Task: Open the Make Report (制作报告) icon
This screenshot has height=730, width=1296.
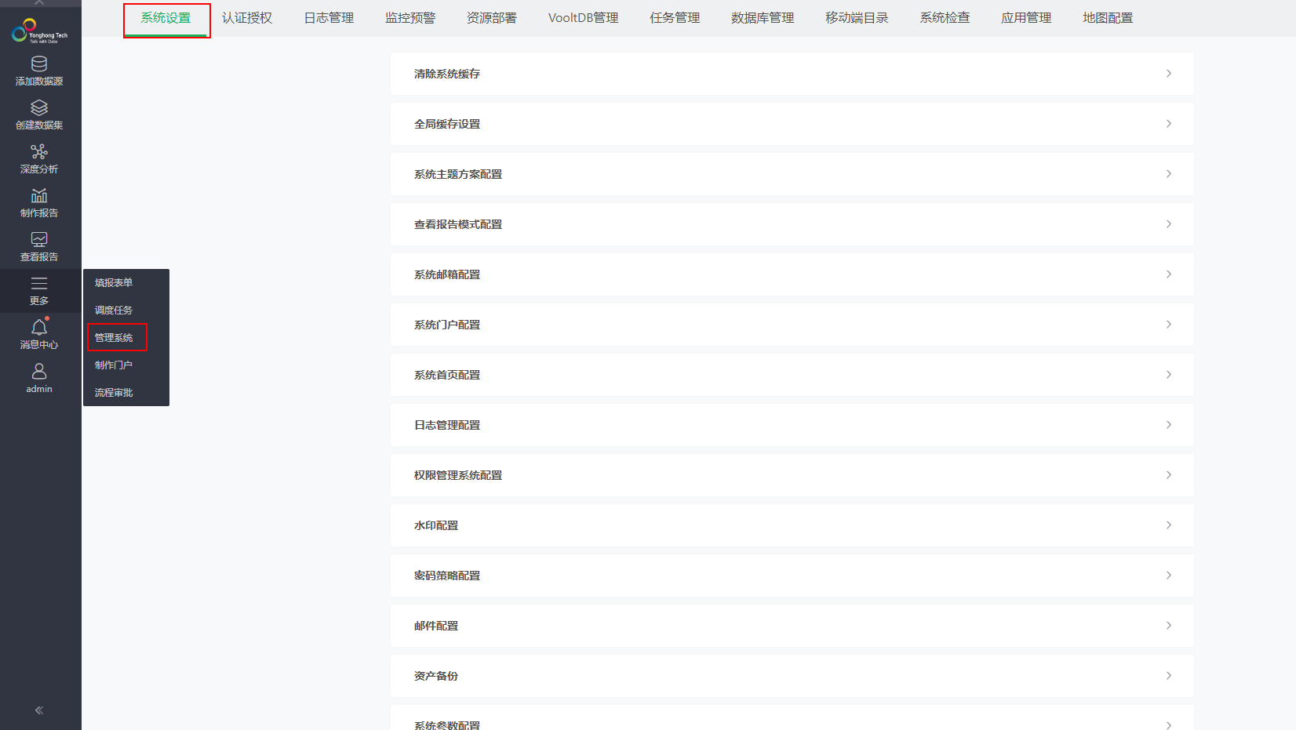Action: click(x=39, y=196)
